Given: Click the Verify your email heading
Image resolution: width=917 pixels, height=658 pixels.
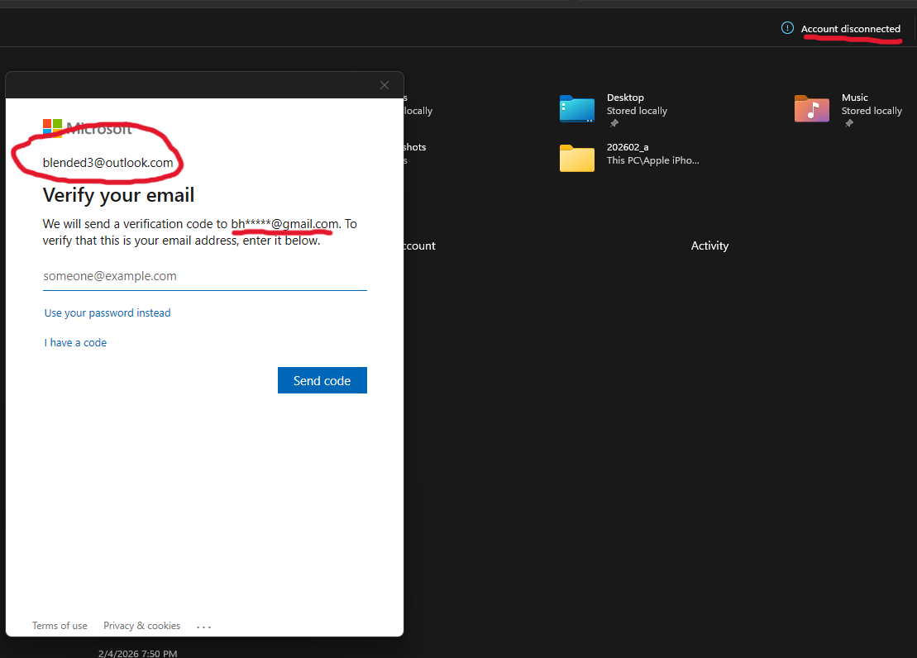Looking at the screenshot, I should (x=118, y=195).
